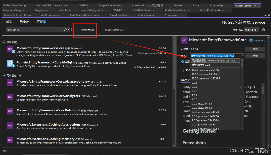Click the tab well settings gear

[269, 15]
